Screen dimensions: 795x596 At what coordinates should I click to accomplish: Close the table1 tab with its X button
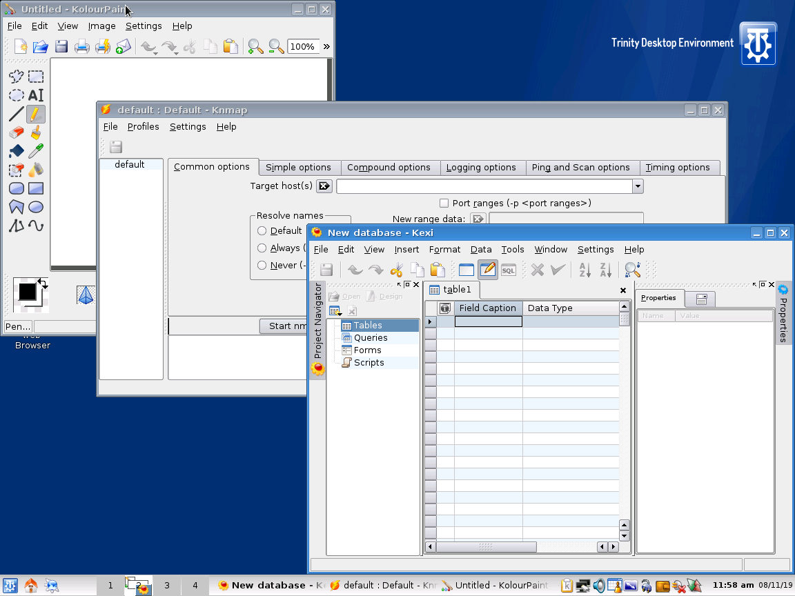(x=623, y=290)
